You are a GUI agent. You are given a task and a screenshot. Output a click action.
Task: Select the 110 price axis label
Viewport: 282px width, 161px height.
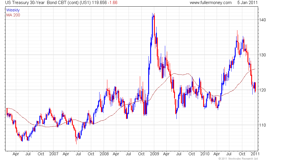pos(262,125)
